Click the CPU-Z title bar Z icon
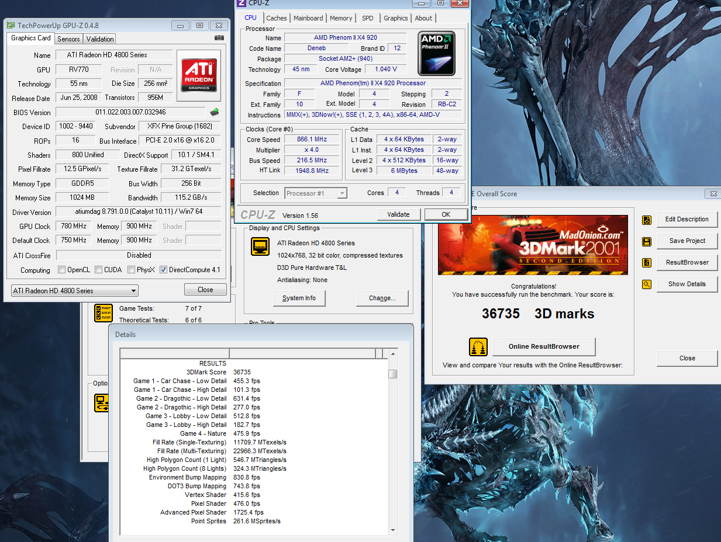721x542 pixels. [x=242, y=3]
